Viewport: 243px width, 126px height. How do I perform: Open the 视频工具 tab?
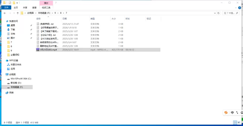click(46, 8)
